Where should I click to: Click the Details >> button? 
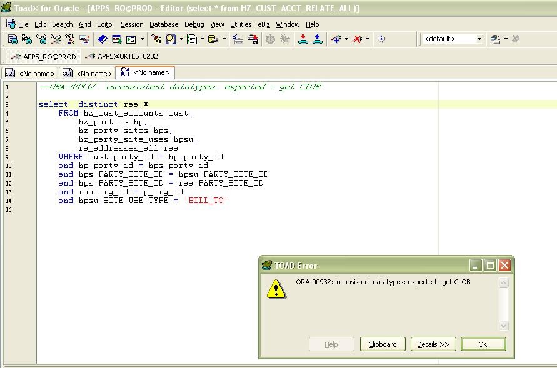pyautogui.click(x=433, y=344)
